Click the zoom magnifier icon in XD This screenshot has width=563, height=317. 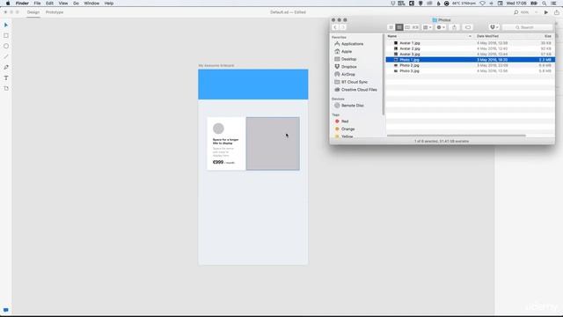click(x=516, y=12)
